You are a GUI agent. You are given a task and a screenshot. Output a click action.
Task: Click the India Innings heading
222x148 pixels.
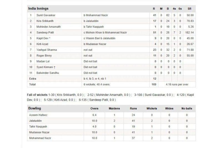[38, 9]
